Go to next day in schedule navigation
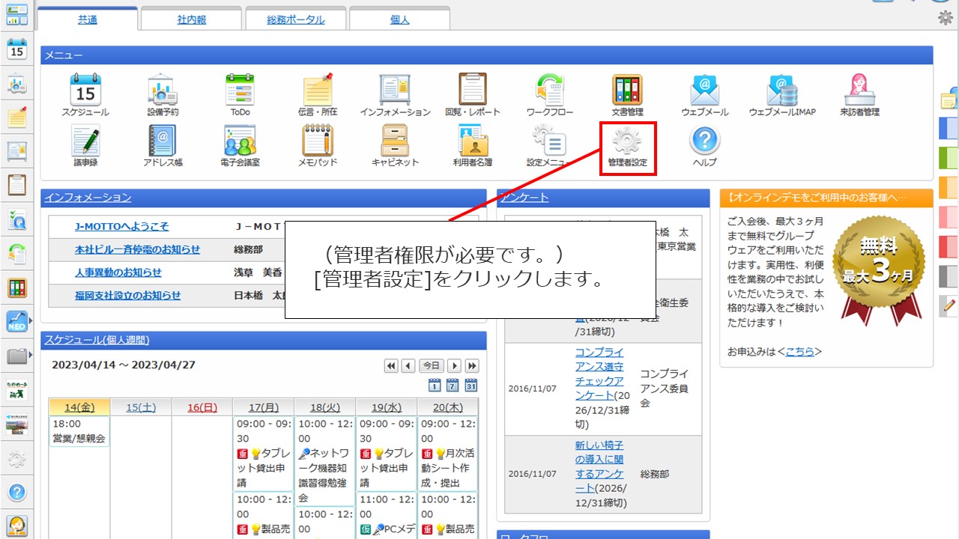 454,366
